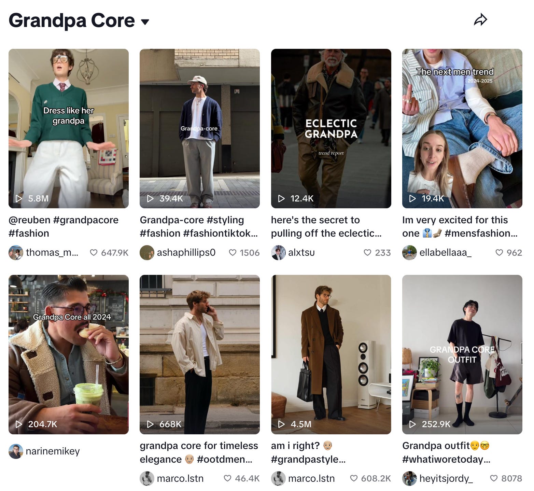
Task: Play the Grandpa Core Outfit video
Action: coord(462,354)
